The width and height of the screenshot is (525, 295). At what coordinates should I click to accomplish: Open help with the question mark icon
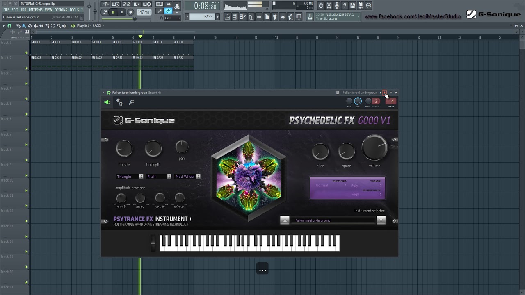point(345,5)
